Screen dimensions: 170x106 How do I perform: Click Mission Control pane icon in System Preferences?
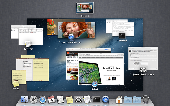point(130,51)
